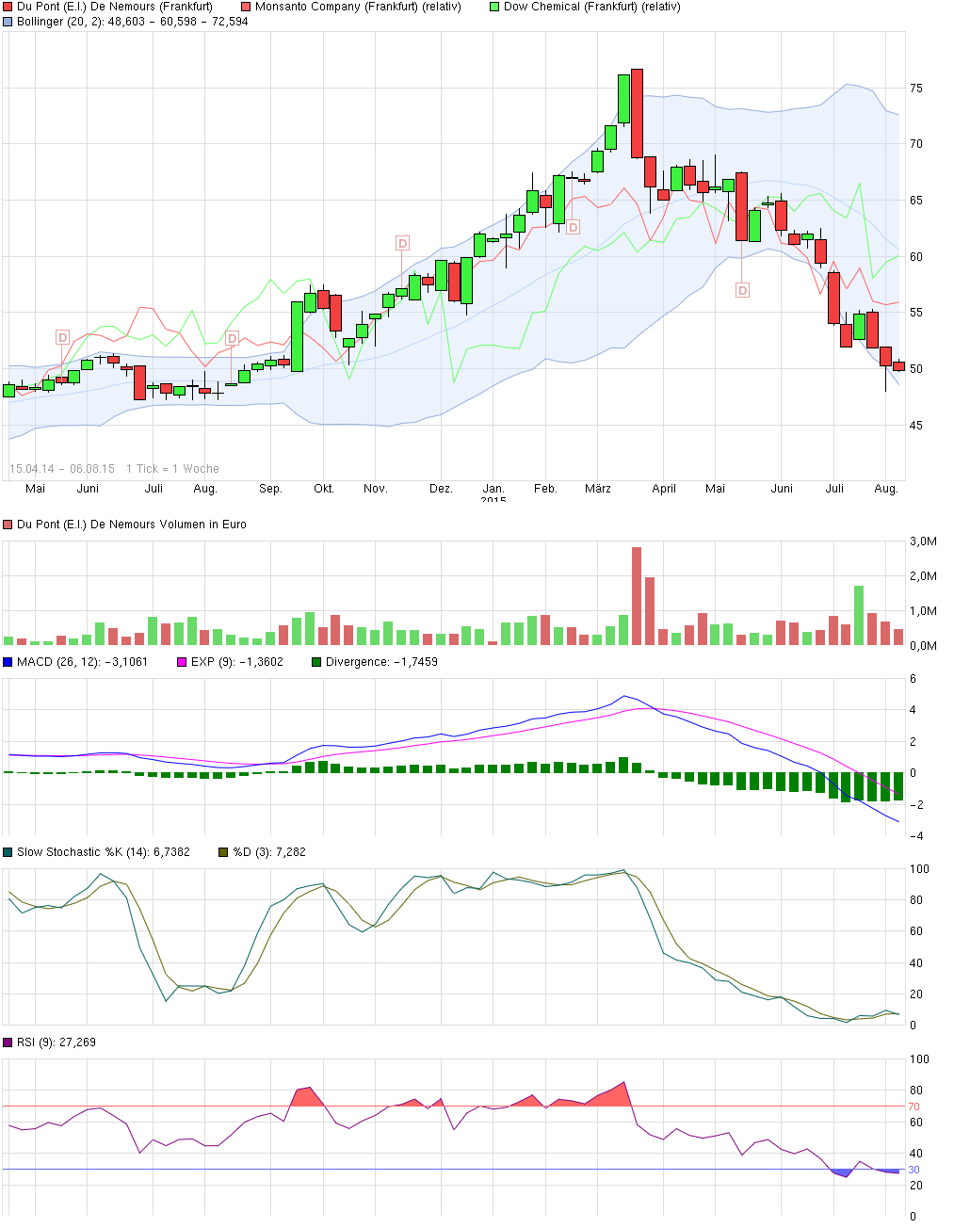Click the tallest volume bar

[637, 595]
